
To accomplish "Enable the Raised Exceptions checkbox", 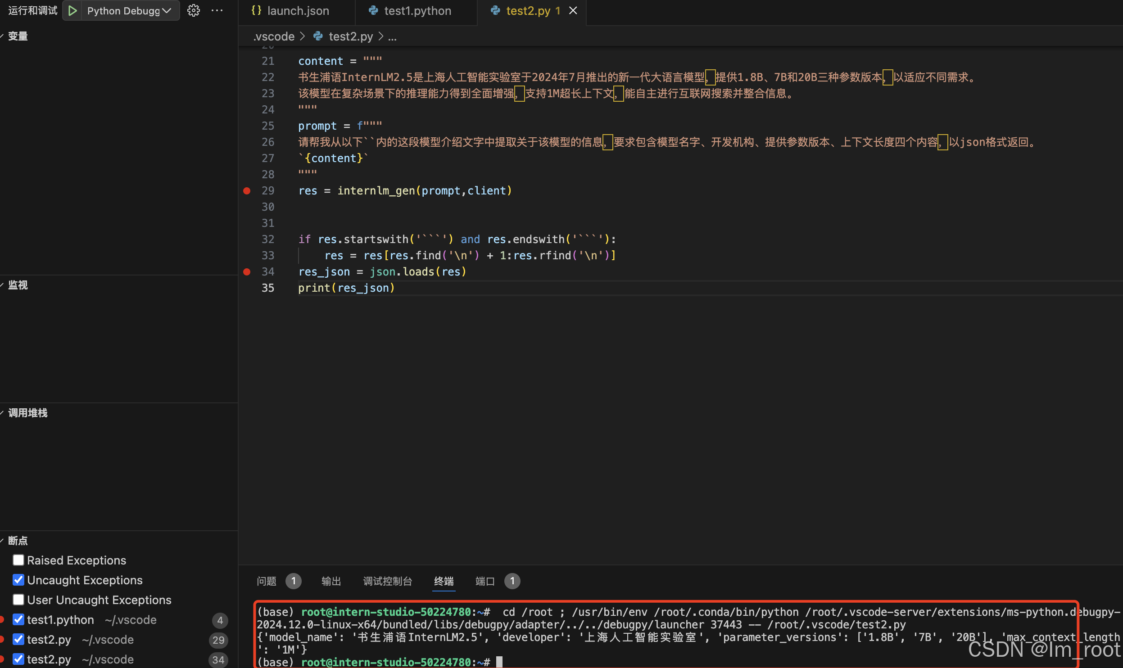I will 18,560.
